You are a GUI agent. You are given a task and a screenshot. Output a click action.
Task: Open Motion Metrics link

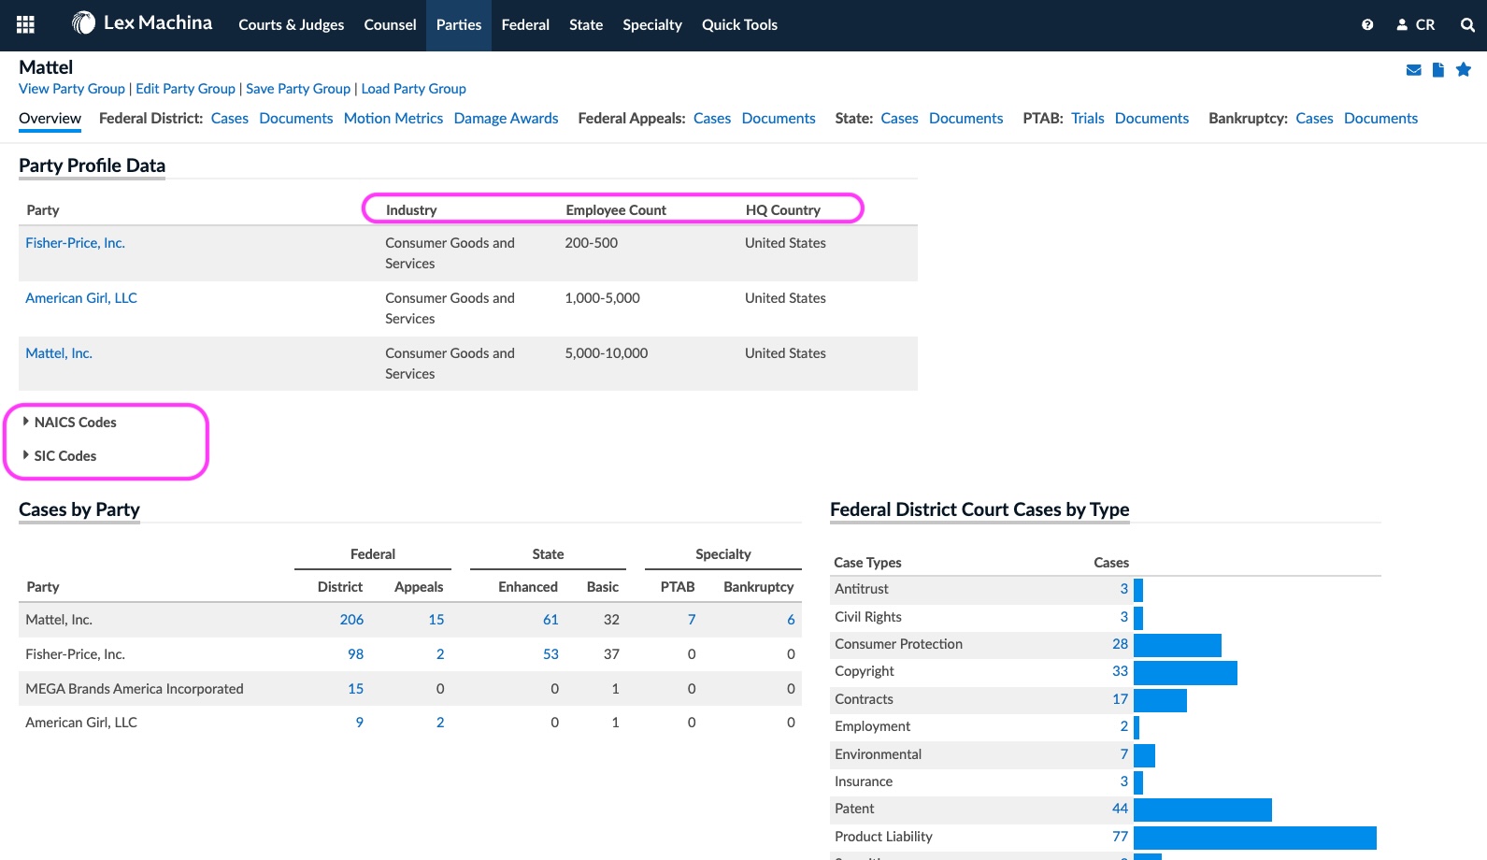[x=393, y=118]
